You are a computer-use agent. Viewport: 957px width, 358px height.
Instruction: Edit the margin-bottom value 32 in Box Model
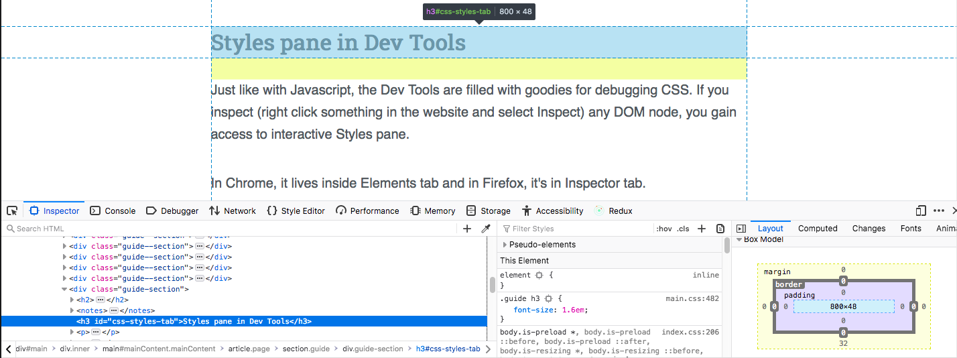(843, 343)
